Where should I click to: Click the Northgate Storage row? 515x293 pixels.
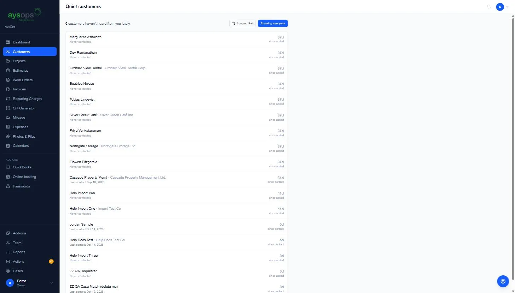tap(177, 148)
